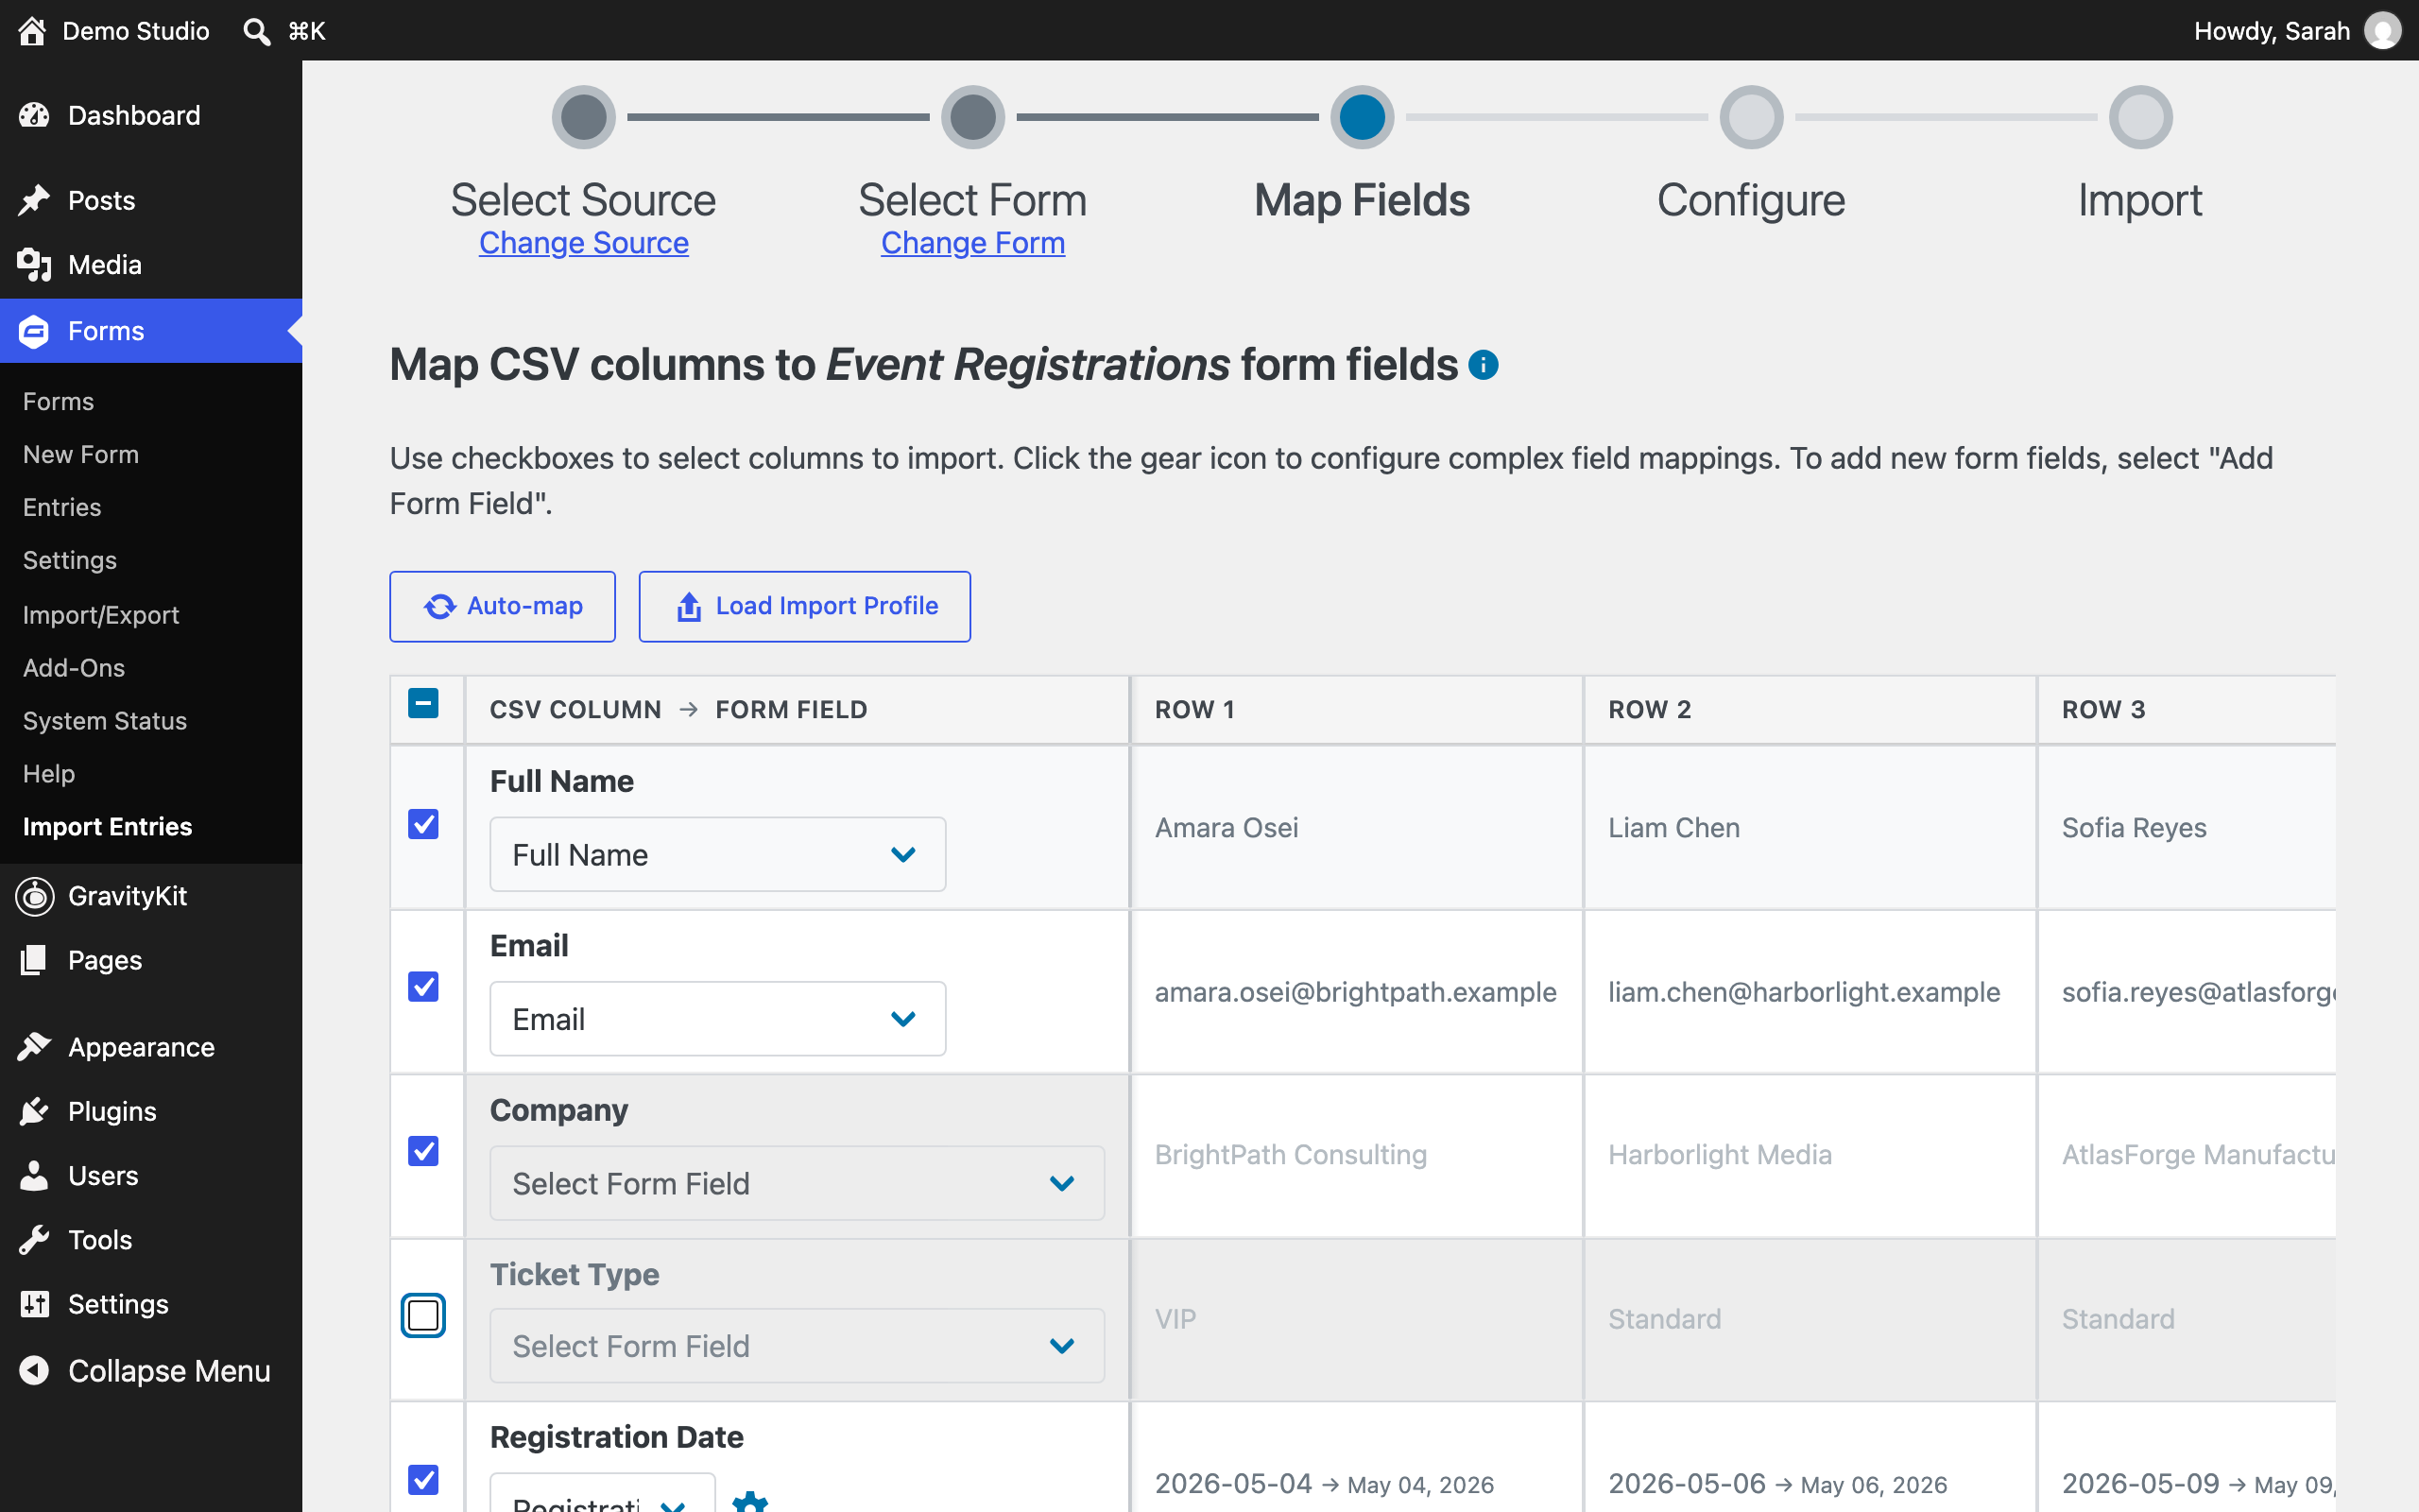Screen dimensions: 2419x1512
Task: Click the Dashboard gauge icon
Action: tap(34, 115)
